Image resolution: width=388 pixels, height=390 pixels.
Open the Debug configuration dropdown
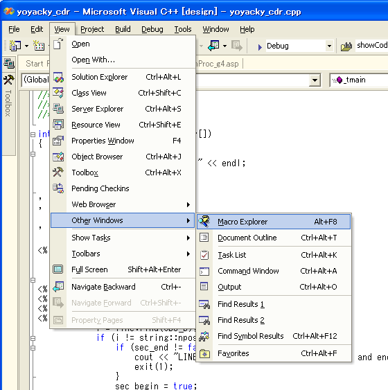coord(329,46)
